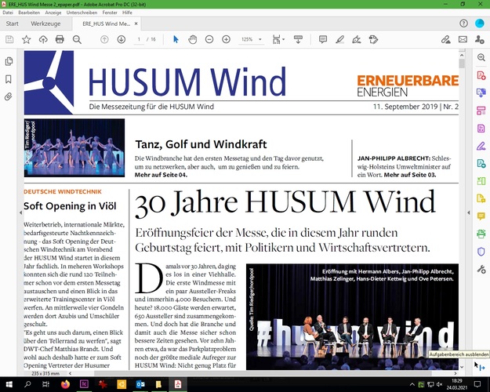Switch to the Start tab
The width and height of the screenshot is (490, 392).
point(13,24)
